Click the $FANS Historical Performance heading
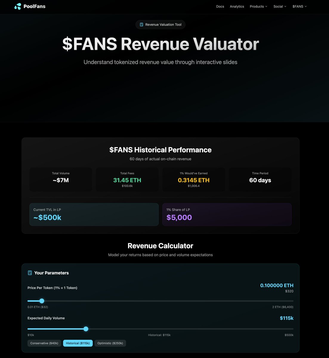The image size is (329, 358). coord(160,150)
